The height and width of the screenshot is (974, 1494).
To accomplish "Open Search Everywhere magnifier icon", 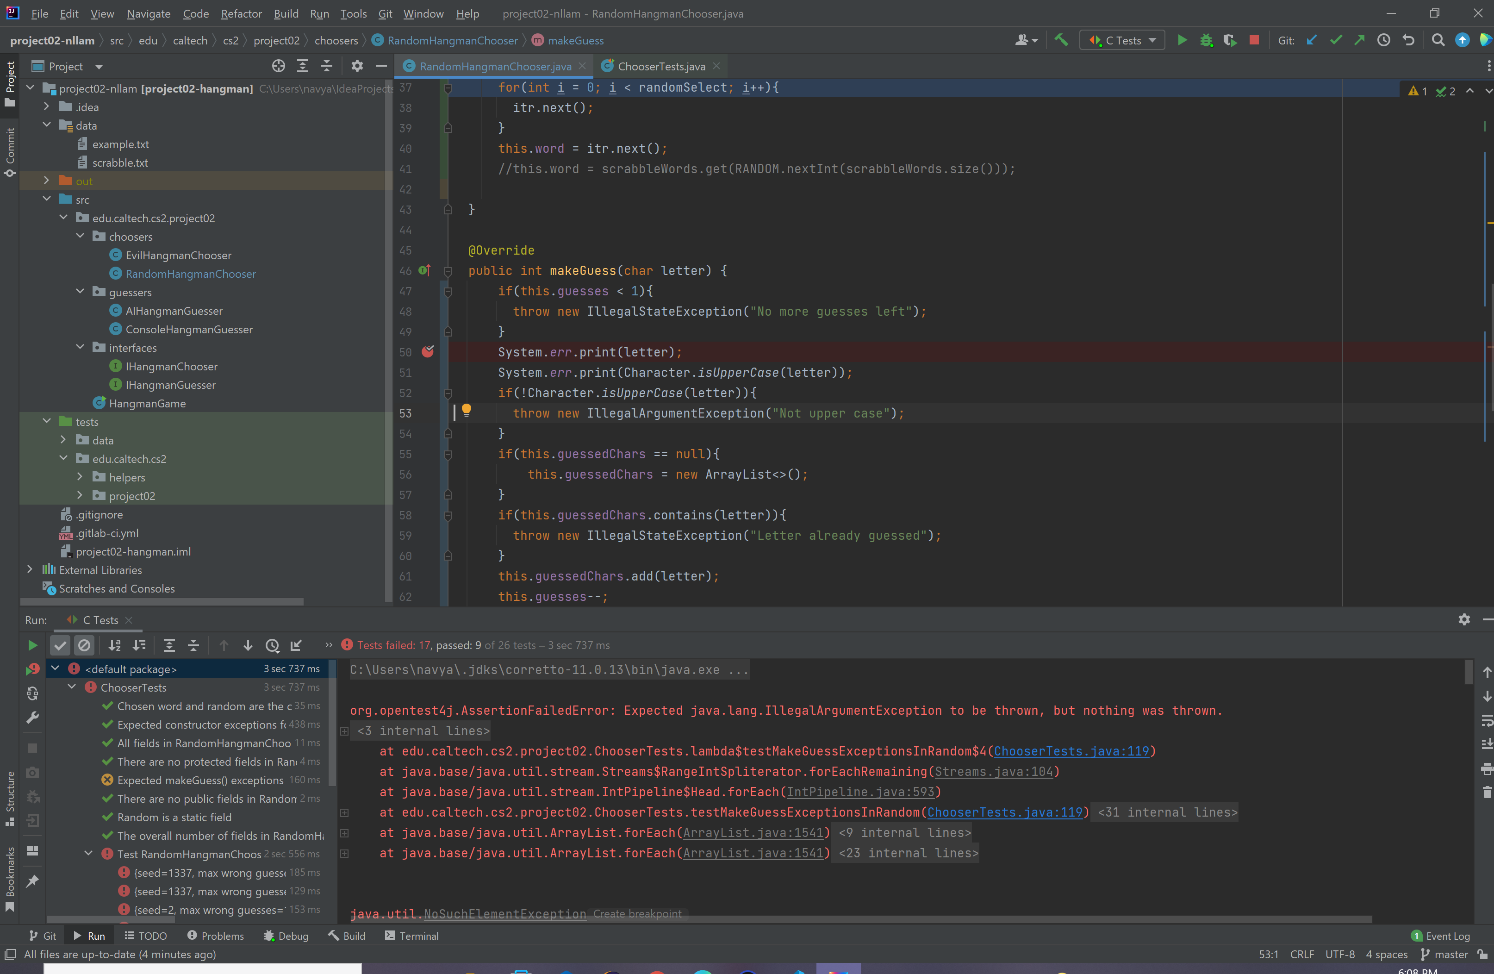I will 1438,40.
